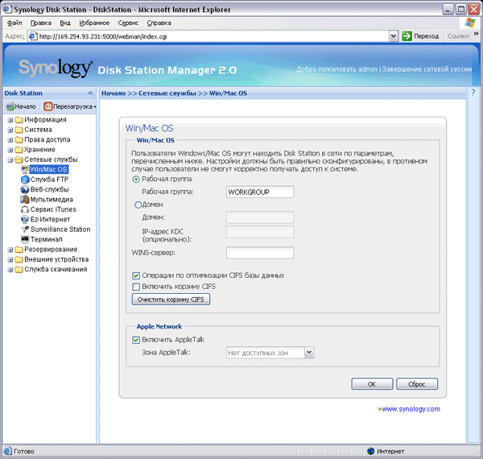Toggle the Включить AppleTalk checkbox
This screenshot has width=483, height=459.
(x=136, y=340)
